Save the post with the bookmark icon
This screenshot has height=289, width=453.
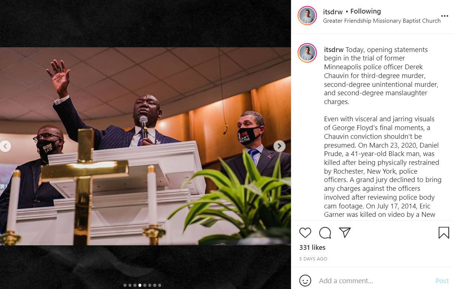tap(444, 233)
